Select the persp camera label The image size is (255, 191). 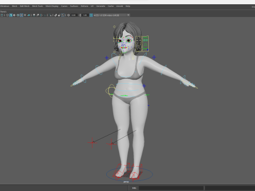[x=126, y=182]
